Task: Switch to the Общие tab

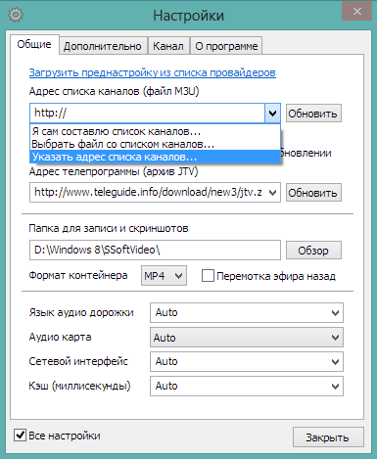Action: click(34, 44)
